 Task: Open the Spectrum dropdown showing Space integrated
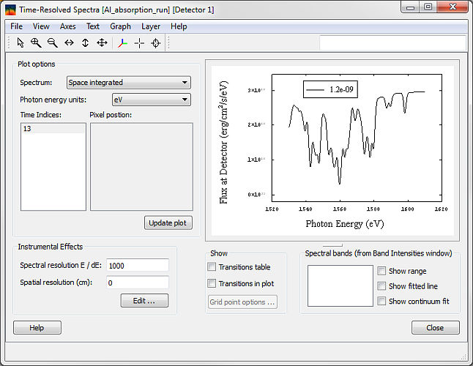pyautogui.click(x=128, y=83)
